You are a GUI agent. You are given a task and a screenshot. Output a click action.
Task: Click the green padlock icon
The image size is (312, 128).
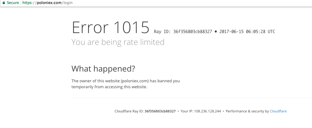tap(4, 3)
